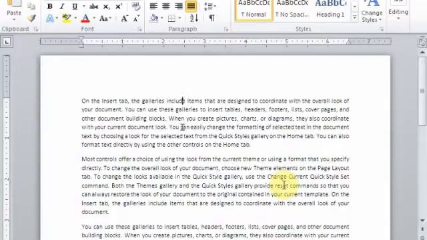Open the highlight color dropdown arrow

[x=75, y=19]
